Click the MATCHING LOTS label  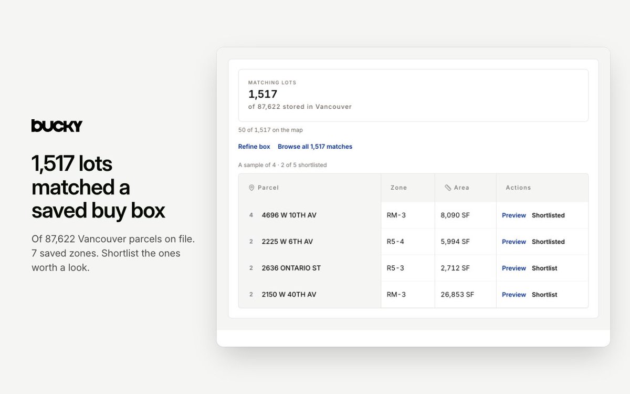tap(272, 82)
